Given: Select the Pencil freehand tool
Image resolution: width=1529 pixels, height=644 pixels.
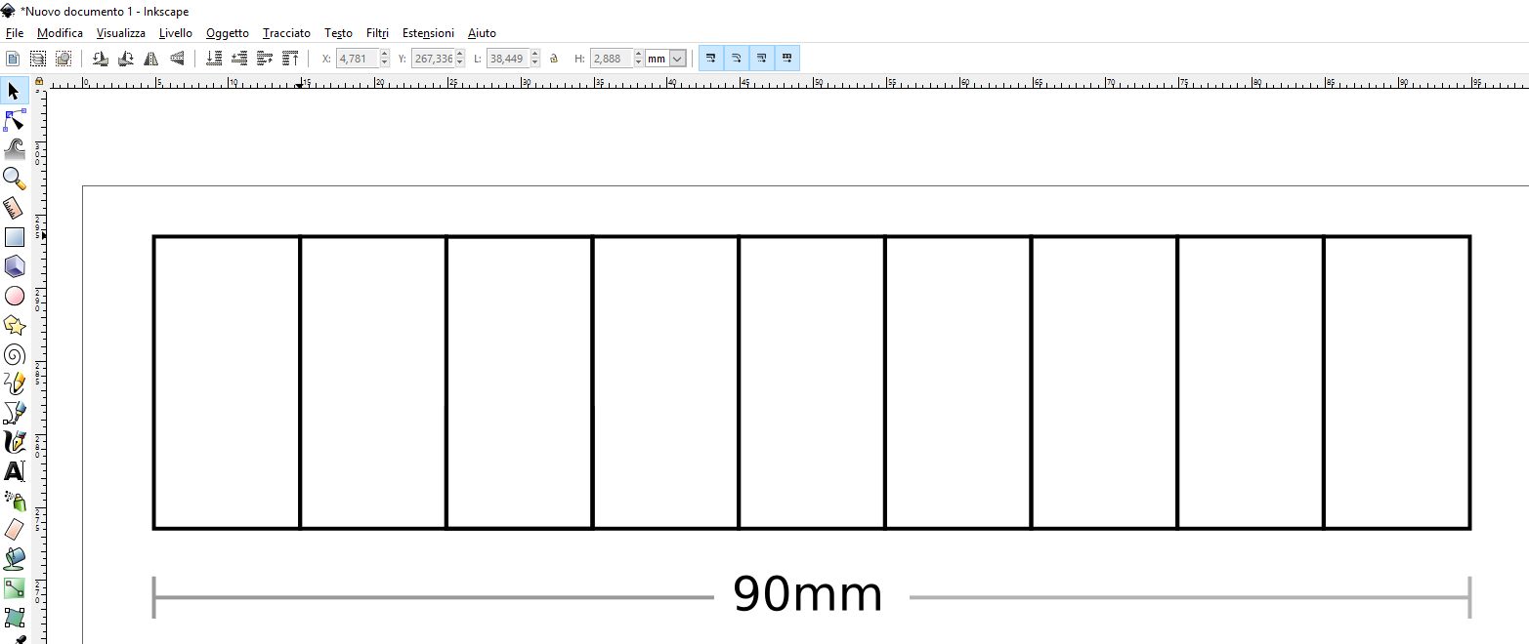Looking at the screenshot, I should click(x=14, y=383).
